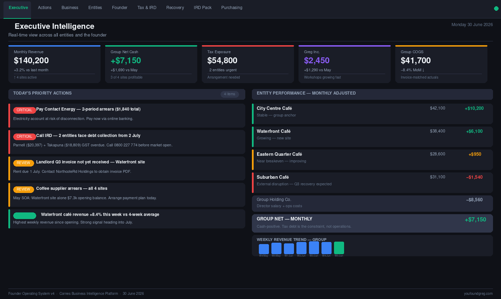
Task: Select the W5 May revenue bar
Action: coord(276,248)
